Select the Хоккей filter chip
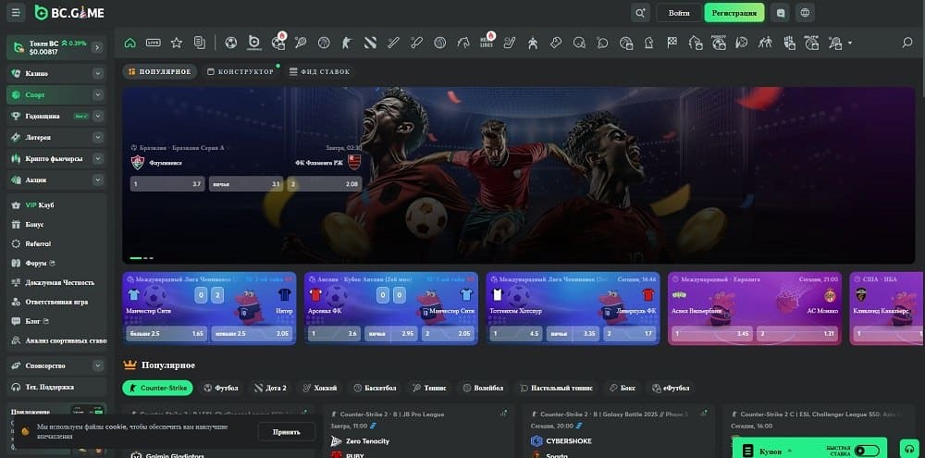This screenshot has width=925, height=458. [320, 388]
